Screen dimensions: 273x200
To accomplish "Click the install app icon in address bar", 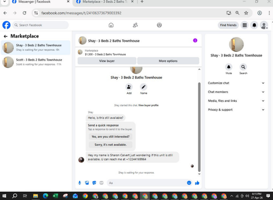I will click(x=229, y=13).
